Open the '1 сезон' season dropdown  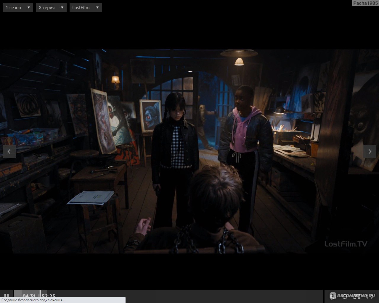(x=18, y=7)
